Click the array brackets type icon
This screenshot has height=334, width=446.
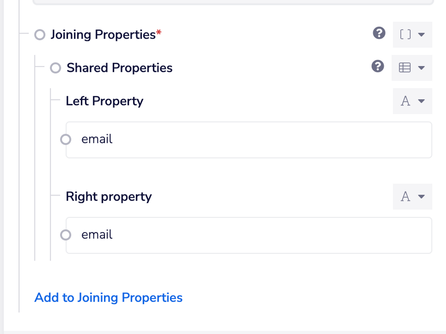pos(405,35)
